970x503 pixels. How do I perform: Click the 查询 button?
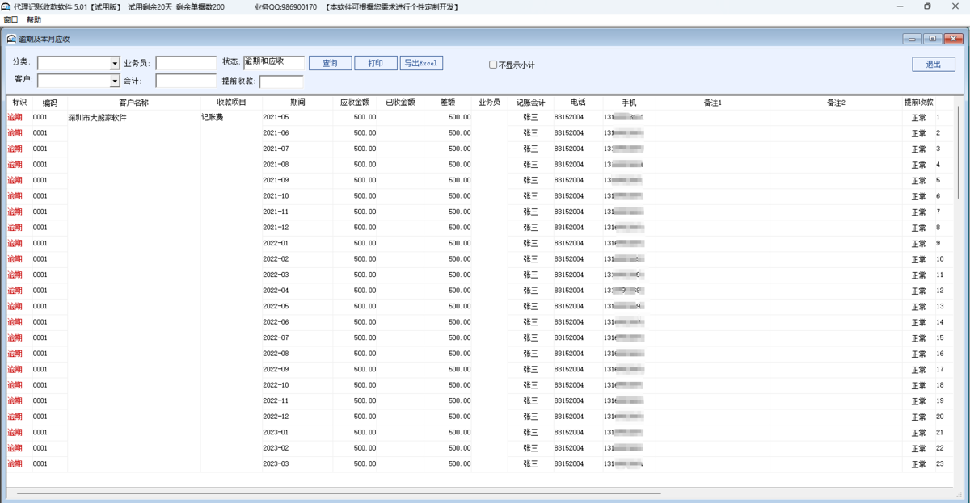point(330,63)
